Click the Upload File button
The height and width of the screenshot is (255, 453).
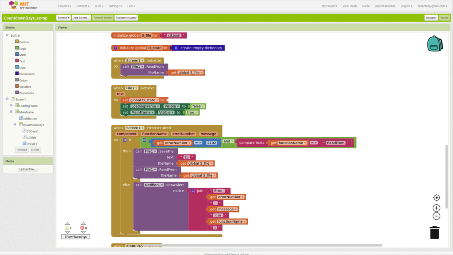tap(28, 169)
